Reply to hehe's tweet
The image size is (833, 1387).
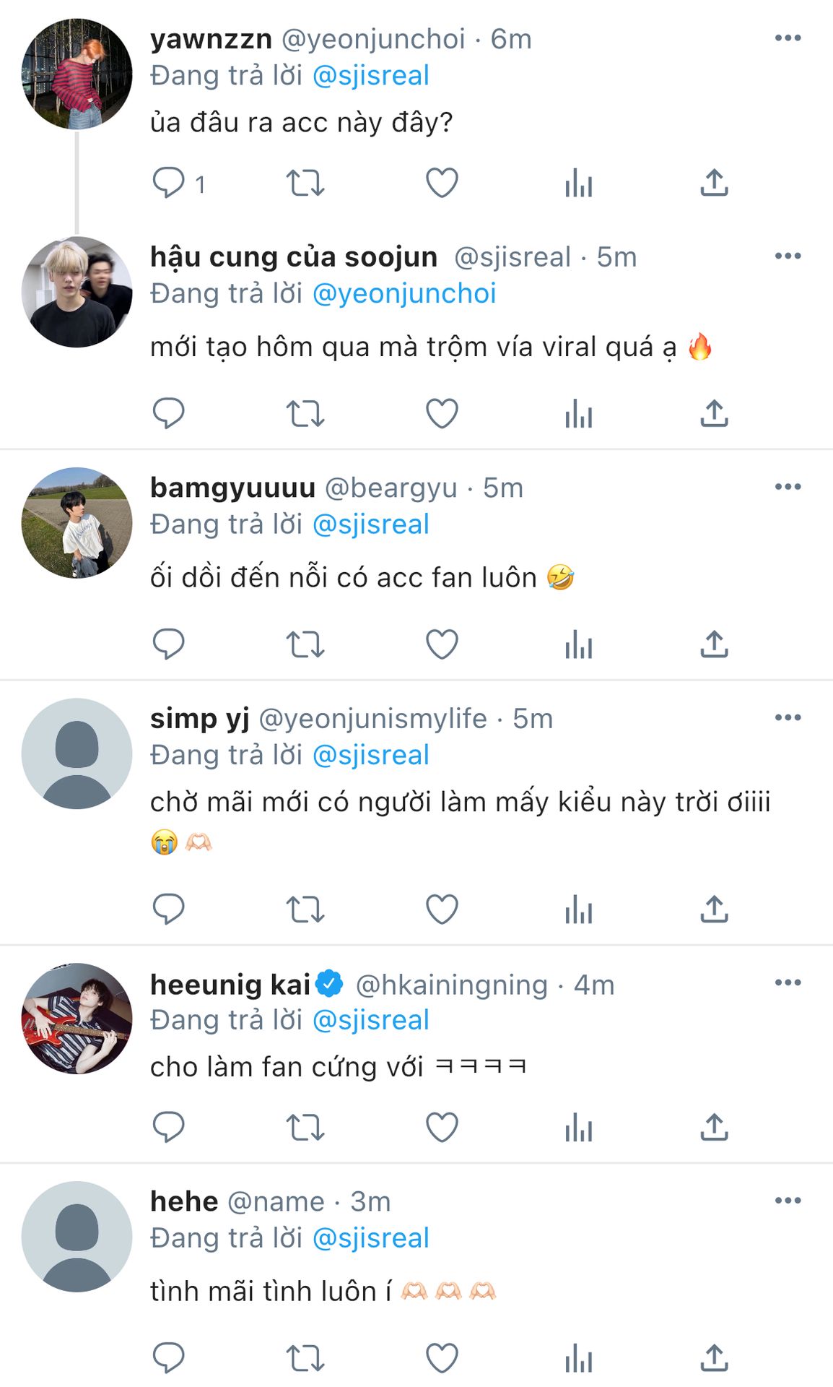pyautogui.click(x=169, y=1357)
